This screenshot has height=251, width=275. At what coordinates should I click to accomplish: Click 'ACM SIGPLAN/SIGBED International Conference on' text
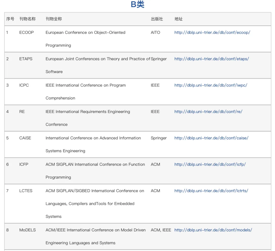coord(95,191)
